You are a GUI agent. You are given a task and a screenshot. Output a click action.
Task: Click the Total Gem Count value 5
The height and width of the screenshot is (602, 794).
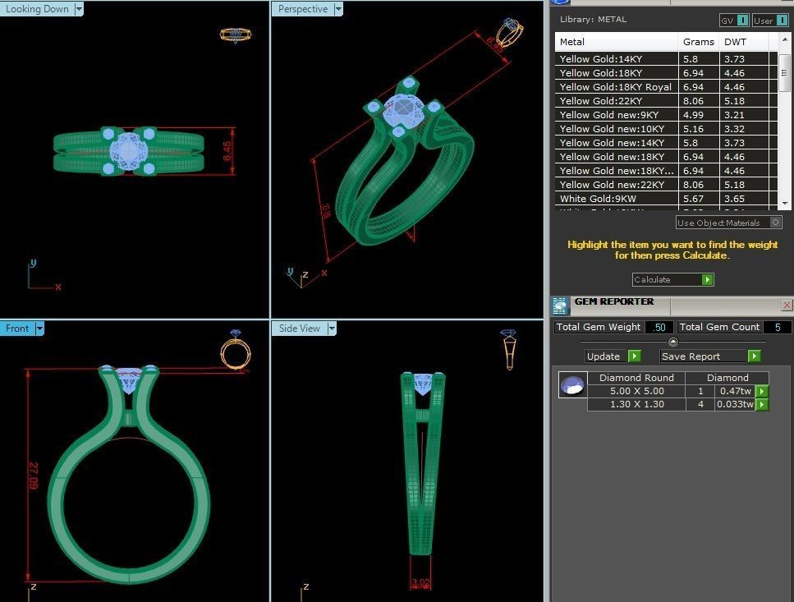pyautogui.click(x=778, y=327)
